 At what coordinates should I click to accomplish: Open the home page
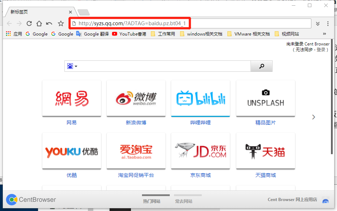[39, 23]
